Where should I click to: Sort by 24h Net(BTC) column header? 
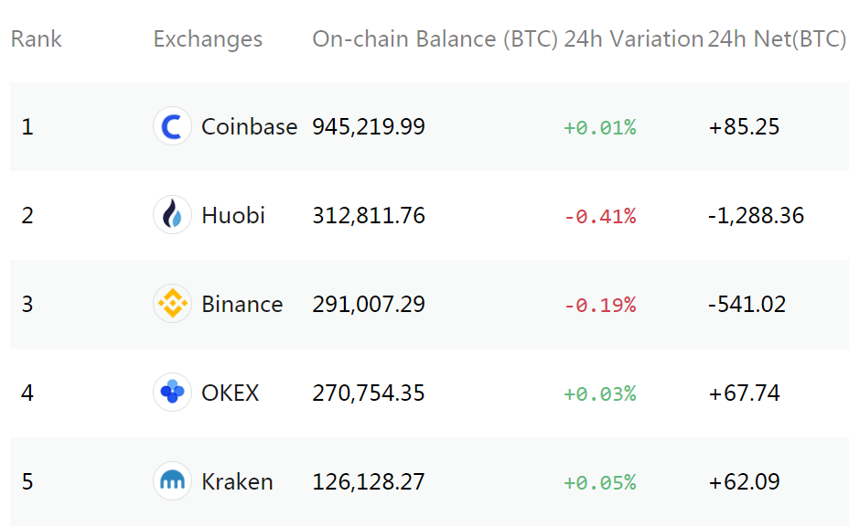click(777, 39)
